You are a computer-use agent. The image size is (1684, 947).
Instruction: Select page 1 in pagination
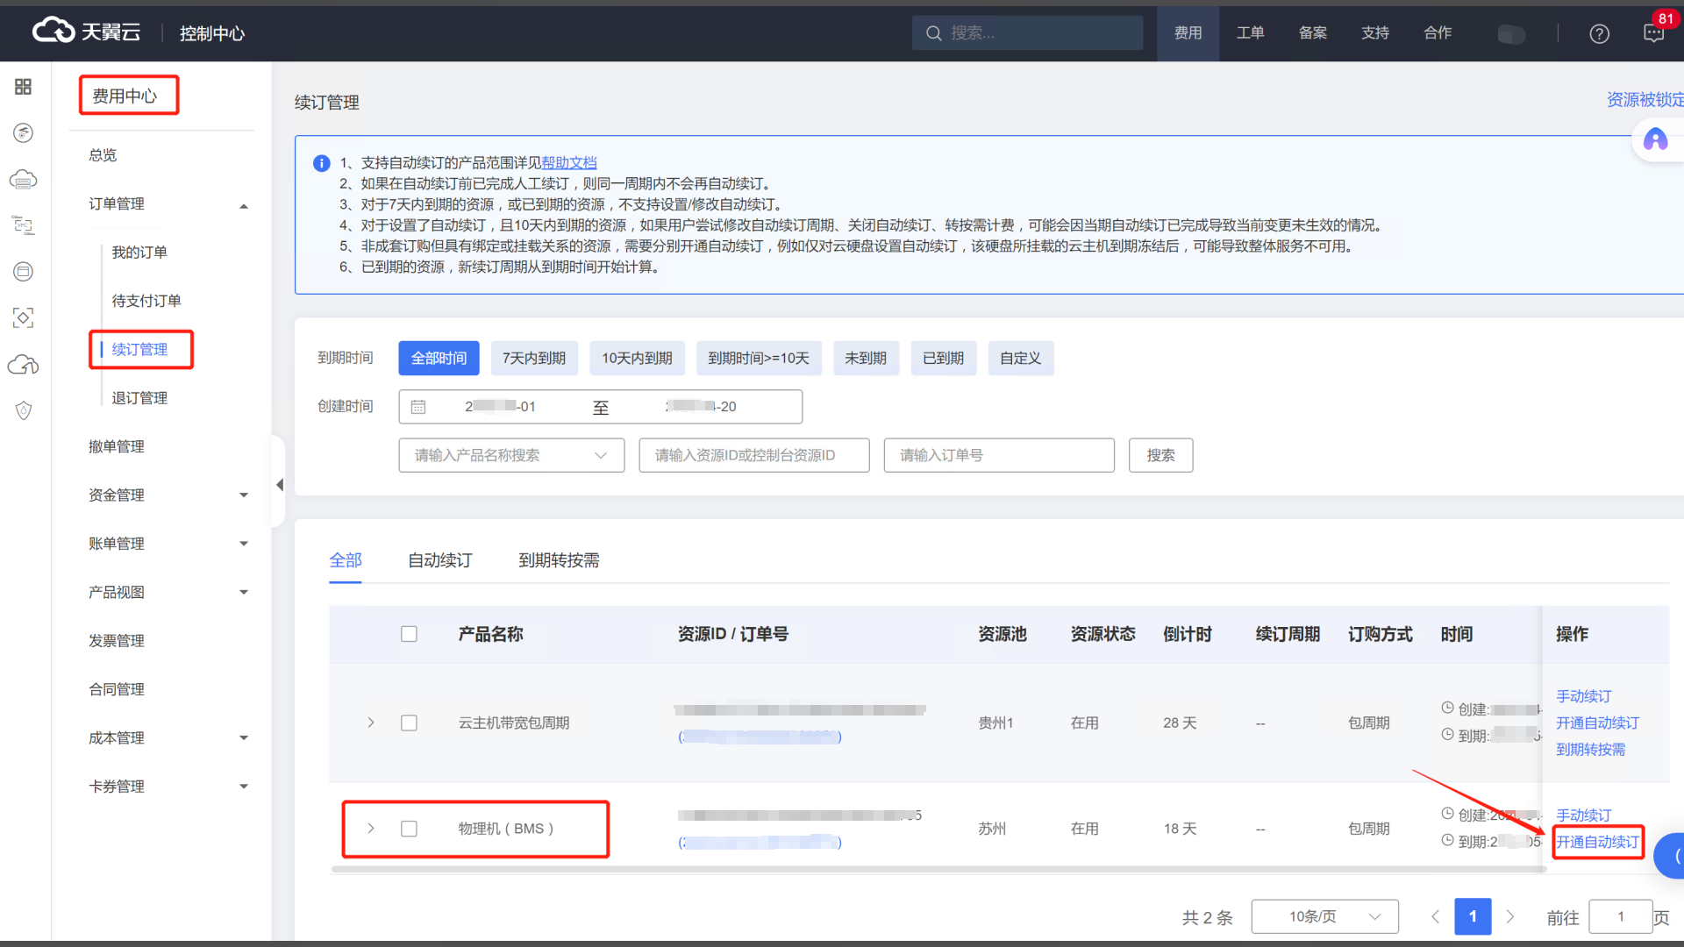[1473, 917]
